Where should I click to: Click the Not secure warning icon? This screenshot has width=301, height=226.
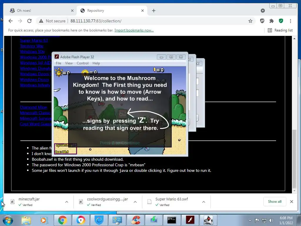click(41, 21)
